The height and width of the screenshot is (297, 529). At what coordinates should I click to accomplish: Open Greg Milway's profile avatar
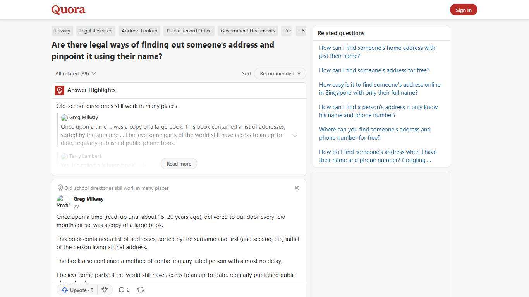pyautogui.click(x=64, y=201)
